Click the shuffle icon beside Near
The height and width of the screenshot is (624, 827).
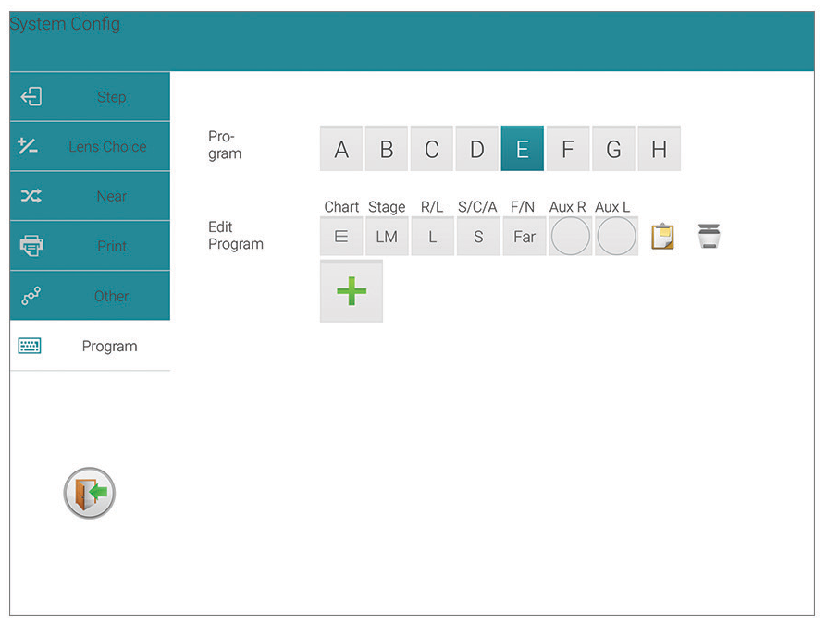31,196
